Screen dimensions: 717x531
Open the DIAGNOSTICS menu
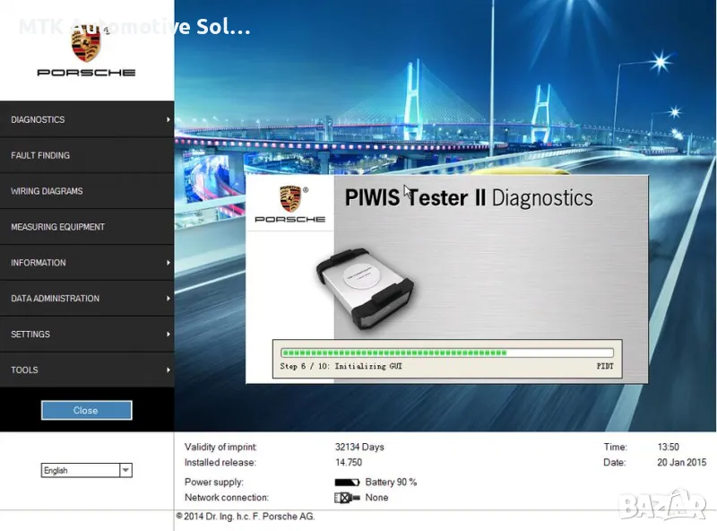[87, 119]
